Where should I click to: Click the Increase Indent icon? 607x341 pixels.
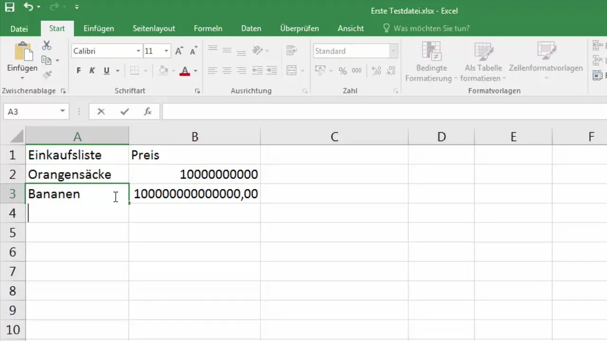click(272, 71)
